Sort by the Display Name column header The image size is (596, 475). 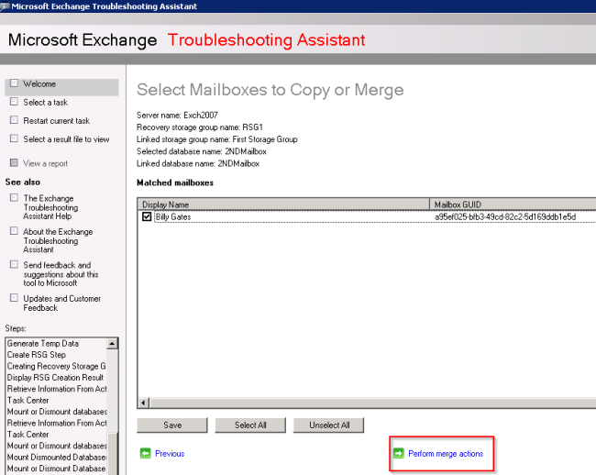pos(283,204)
